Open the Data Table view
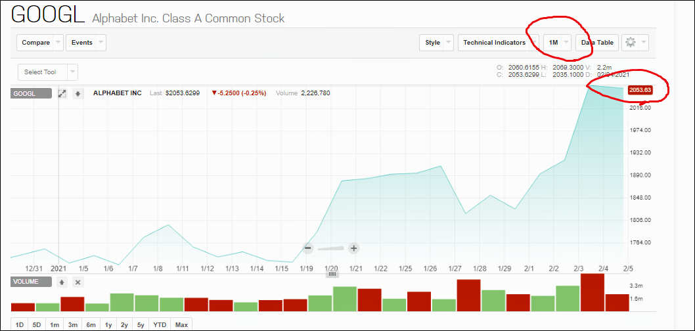Screen dimensions: 695x331 point(597,43)
